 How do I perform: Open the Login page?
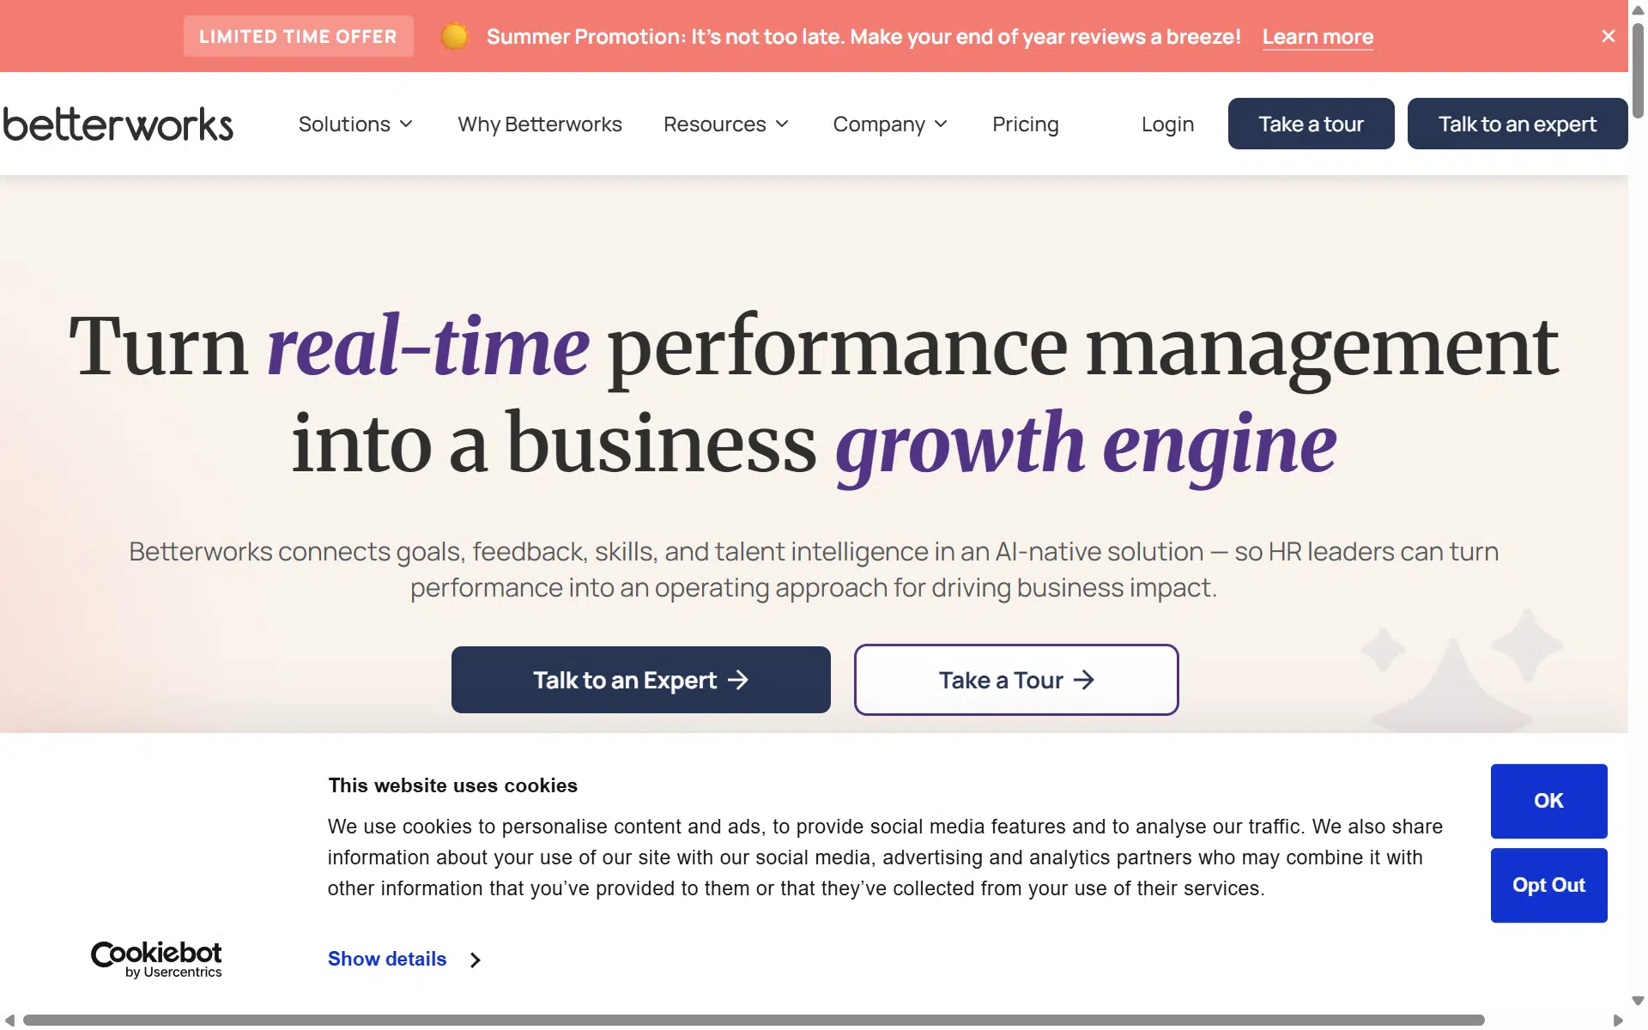pos(1167,124)
